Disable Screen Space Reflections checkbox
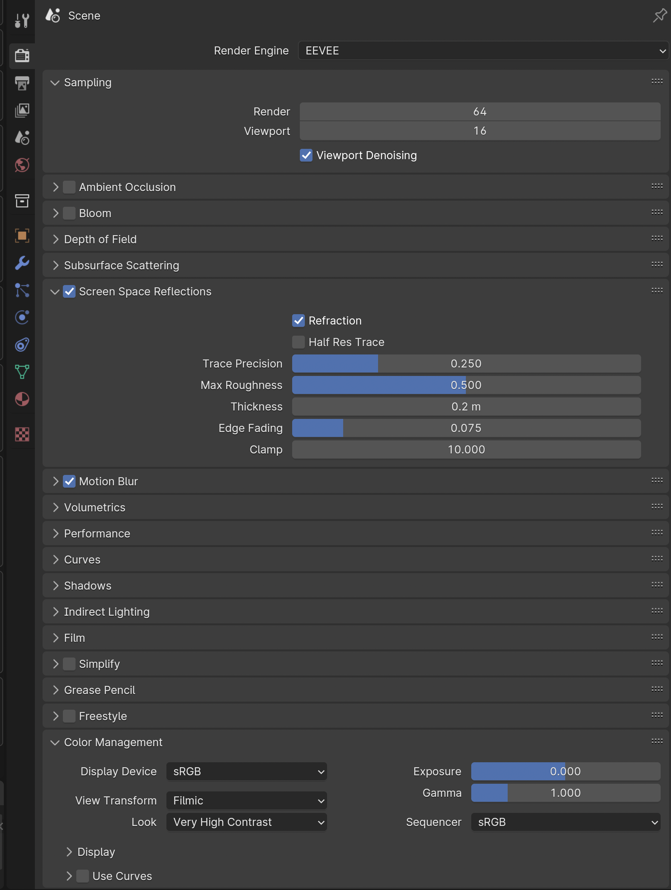This screenshot has width=671, height=890. coord(69,291)
